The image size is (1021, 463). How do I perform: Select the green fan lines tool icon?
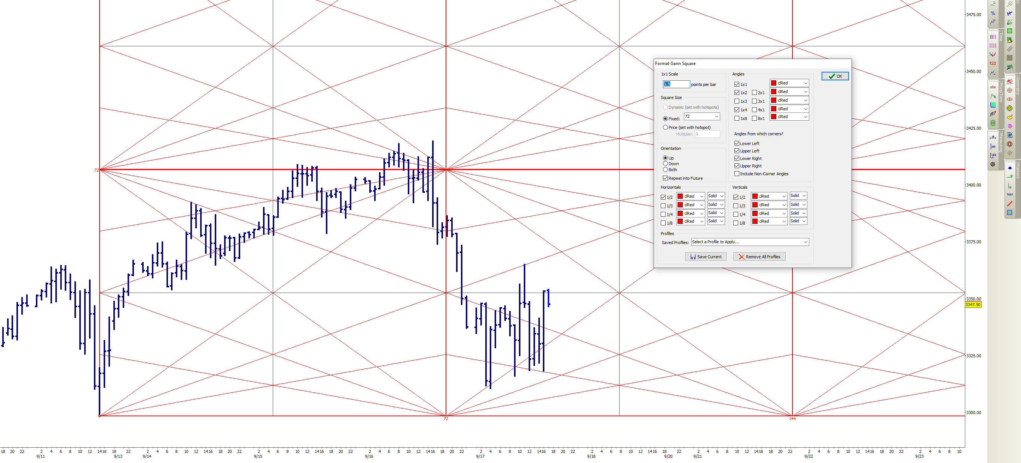pyautogui.click(x=1009, y=22)
